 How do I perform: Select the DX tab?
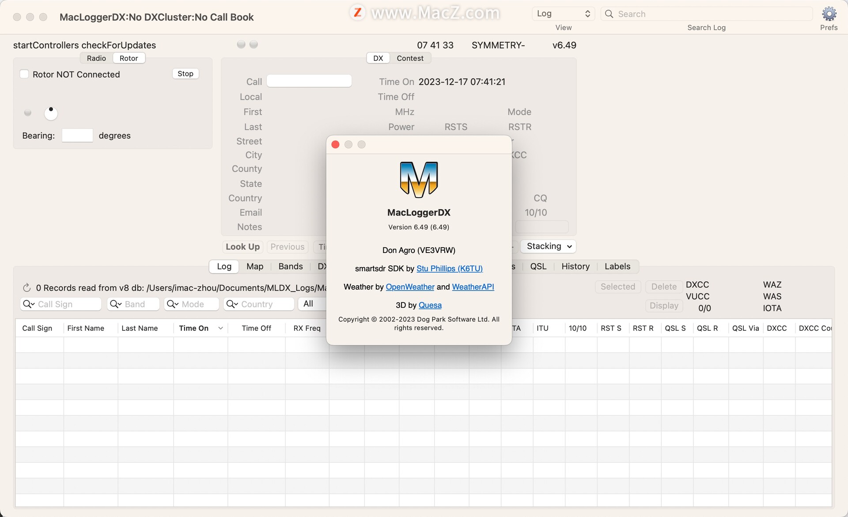pyautogui.click(x=378, y=58)
